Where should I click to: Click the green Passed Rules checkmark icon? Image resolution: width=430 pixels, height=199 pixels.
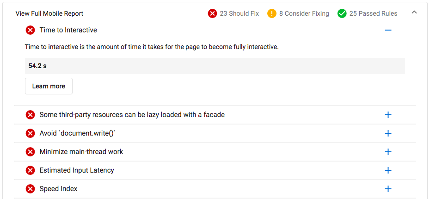pyautogui.click(x=342, y=13)
